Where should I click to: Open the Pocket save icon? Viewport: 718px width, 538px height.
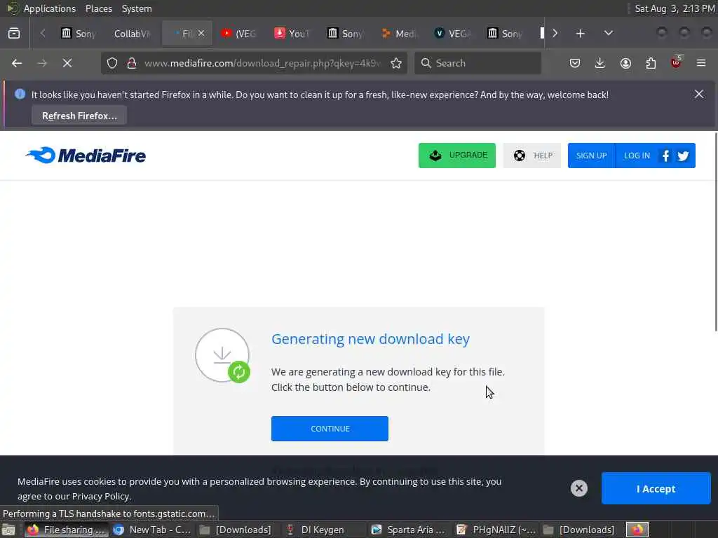pos(575,63)
